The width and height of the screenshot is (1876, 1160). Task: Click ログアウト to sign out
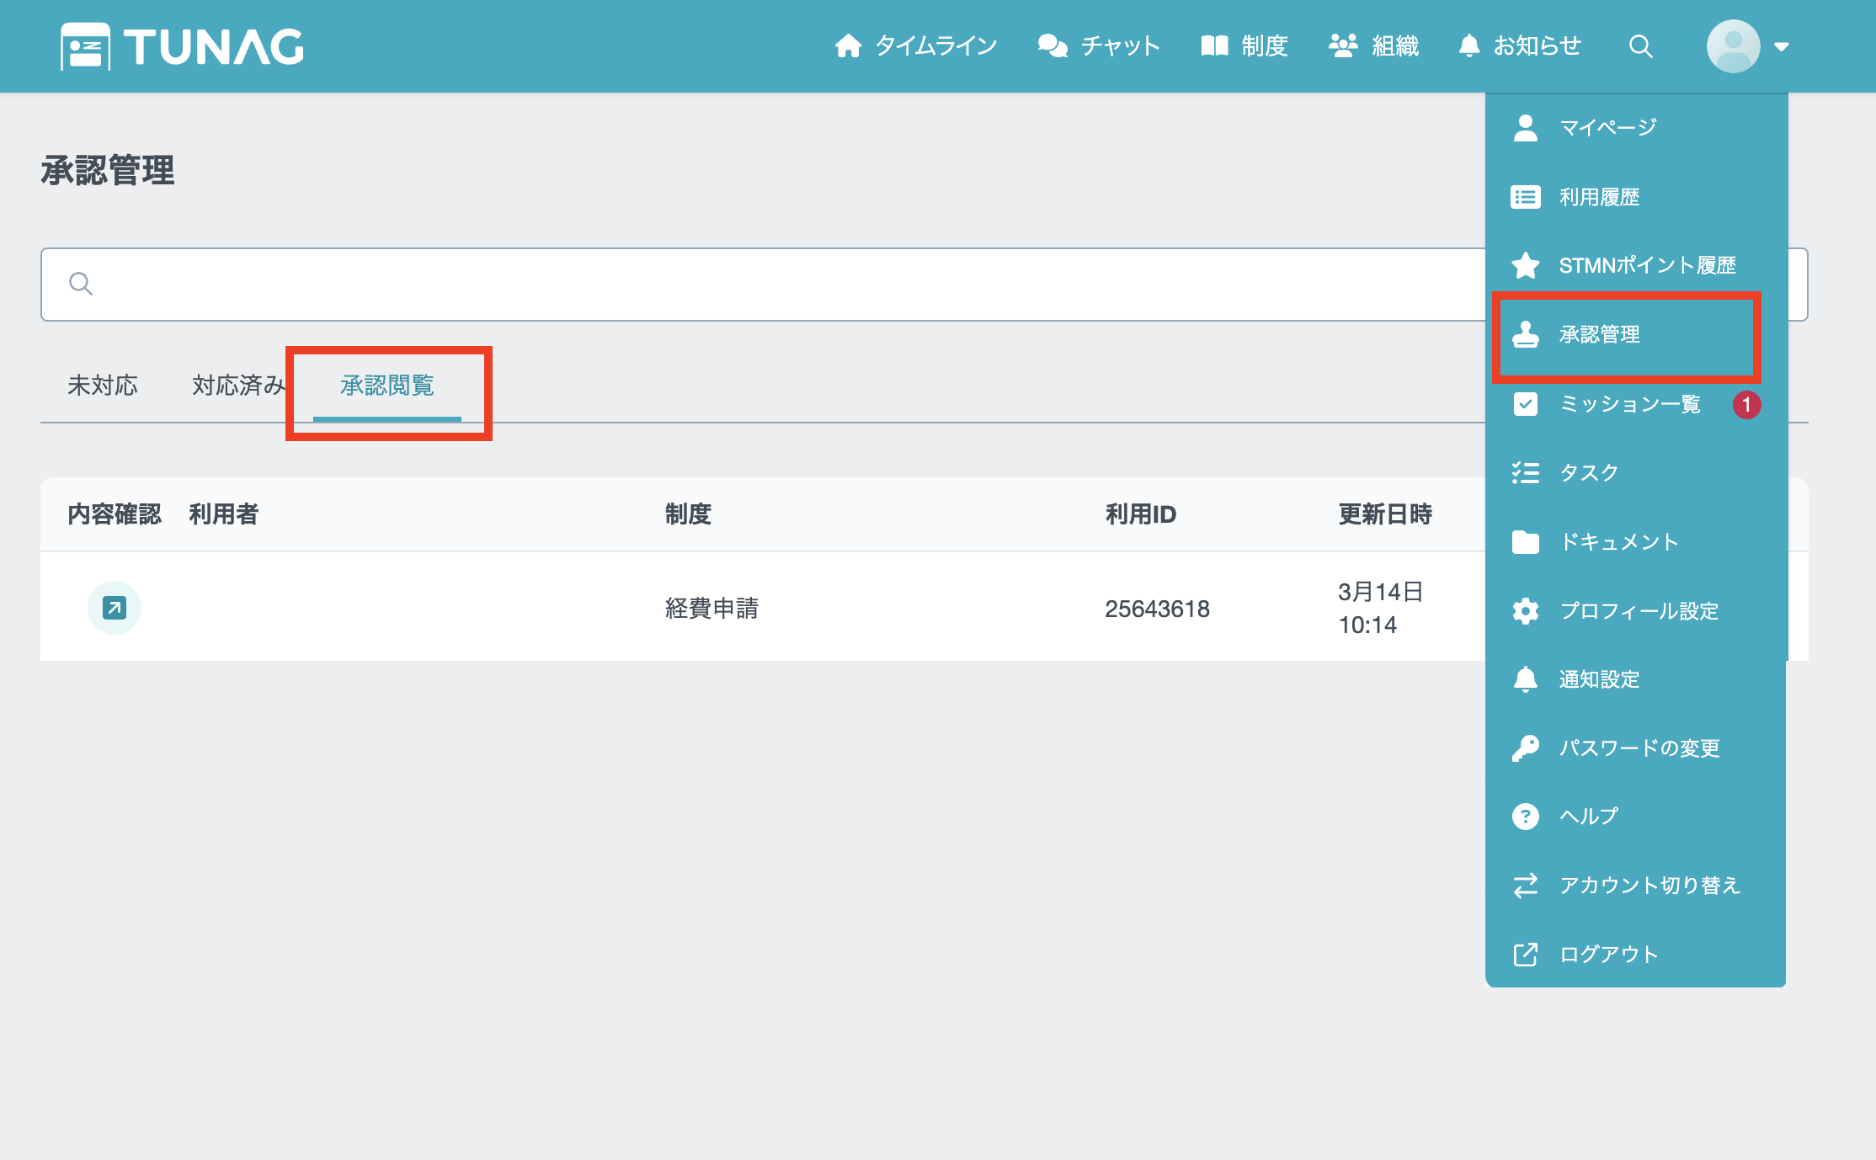(1607, 955)
